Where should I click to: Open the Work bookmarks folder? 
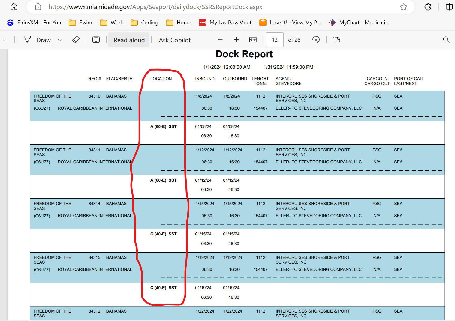pyautogui.click(x=111, y=22)
